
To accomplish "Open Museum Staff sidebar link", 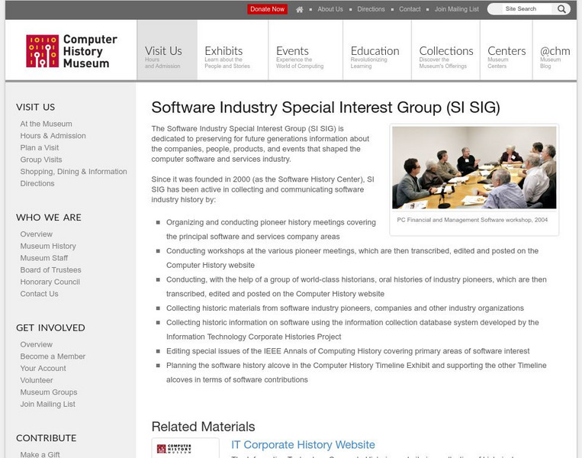I will click(x=43, y=258).
